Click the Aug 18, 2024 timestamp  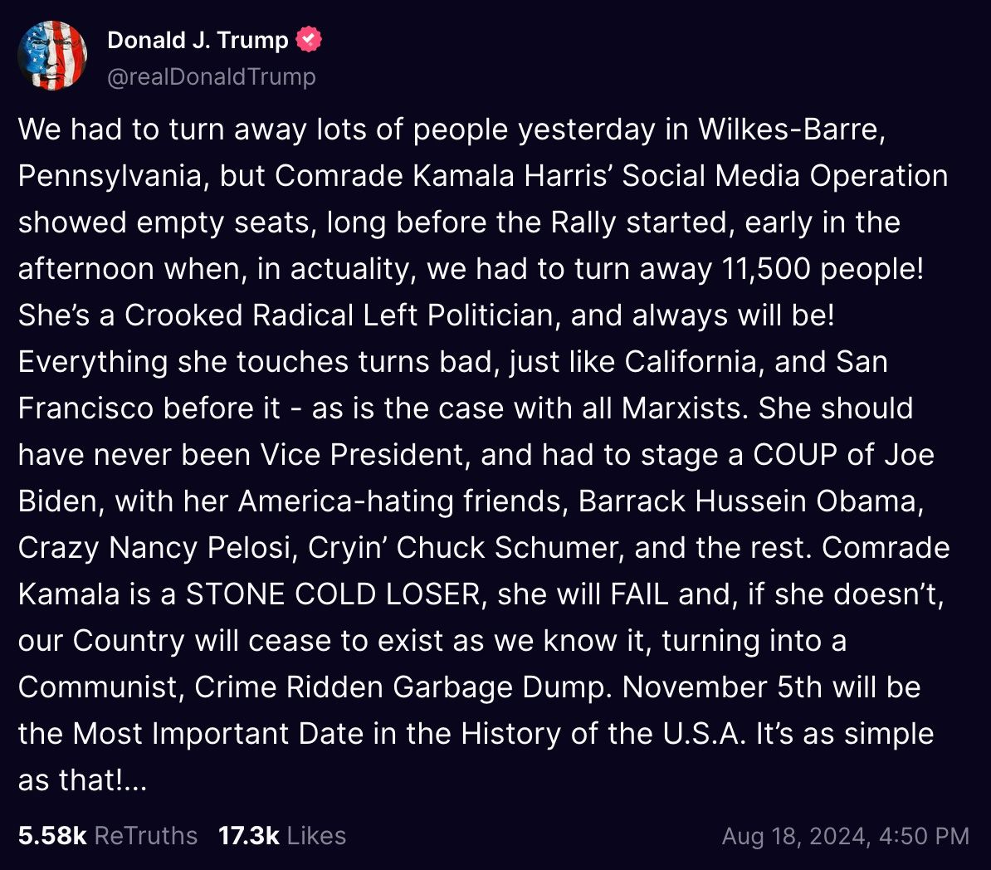(x=845, y=835)
